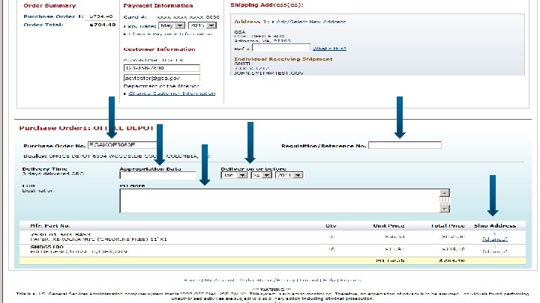This screenshot has height=303, width=540.
Task: Click into the Purchase Order No. field
Action: (x=123, y=145)
